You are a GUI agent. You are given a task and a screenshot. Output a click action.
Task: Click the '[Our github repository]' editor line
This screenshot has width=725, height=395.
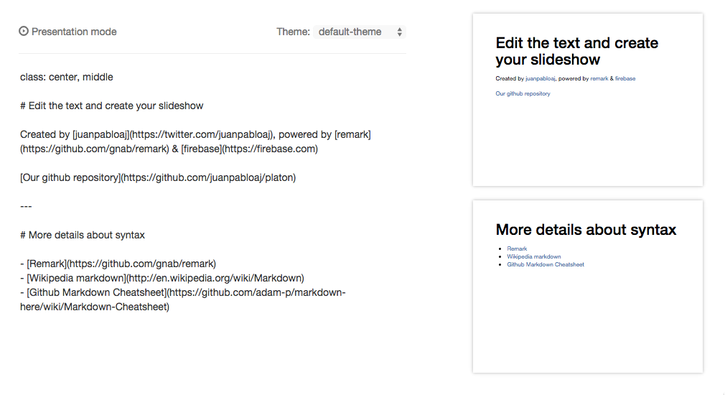(158, 177)
